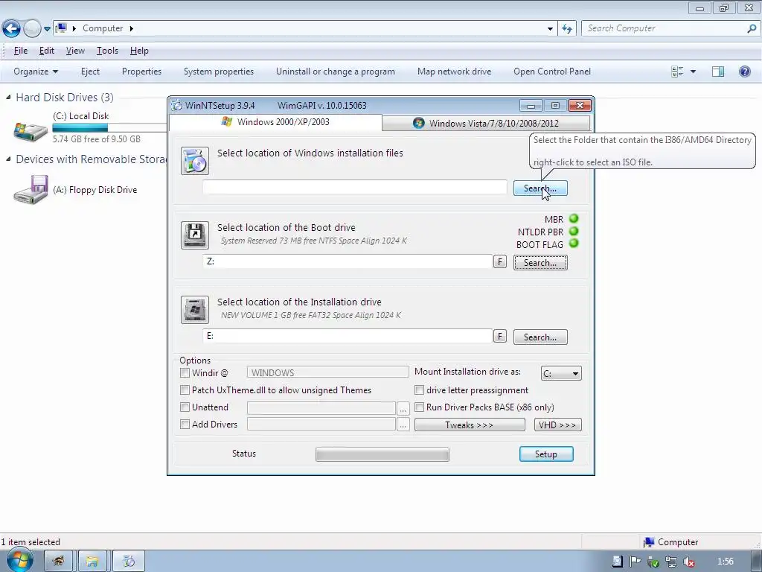
Task: Click the BOOT FLAG green status light
Action: (x=574, y=244)
